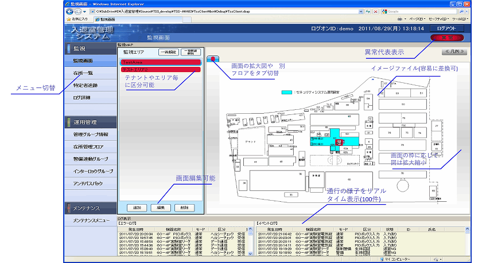Open the ログ詳細 menu item
This screenshot has width=482, height=263.
tap(83, 98)
